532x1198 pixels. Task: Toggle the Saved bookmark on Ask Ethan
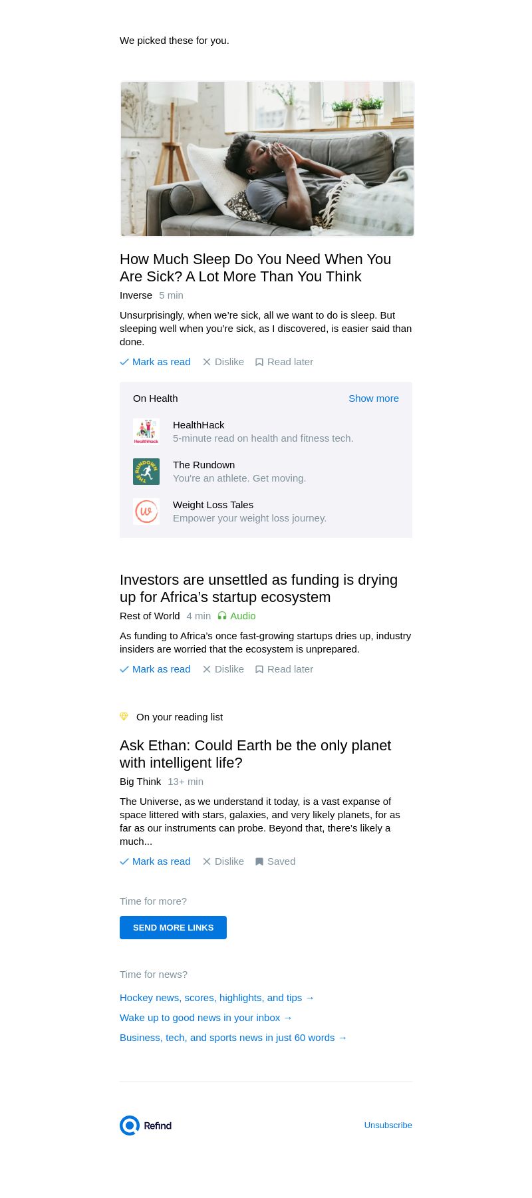tap(275, 861)
